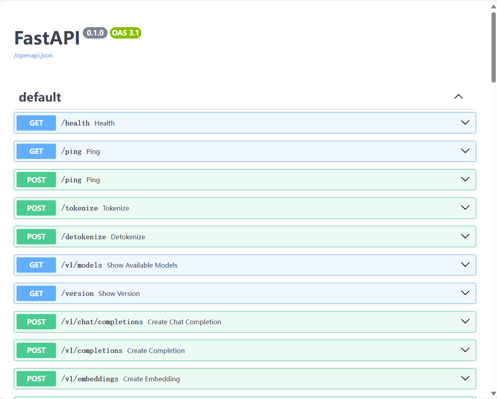Click the /v1/chat/completions path text
Viewport: 497px width, 399px height.
tap(102, 322)
